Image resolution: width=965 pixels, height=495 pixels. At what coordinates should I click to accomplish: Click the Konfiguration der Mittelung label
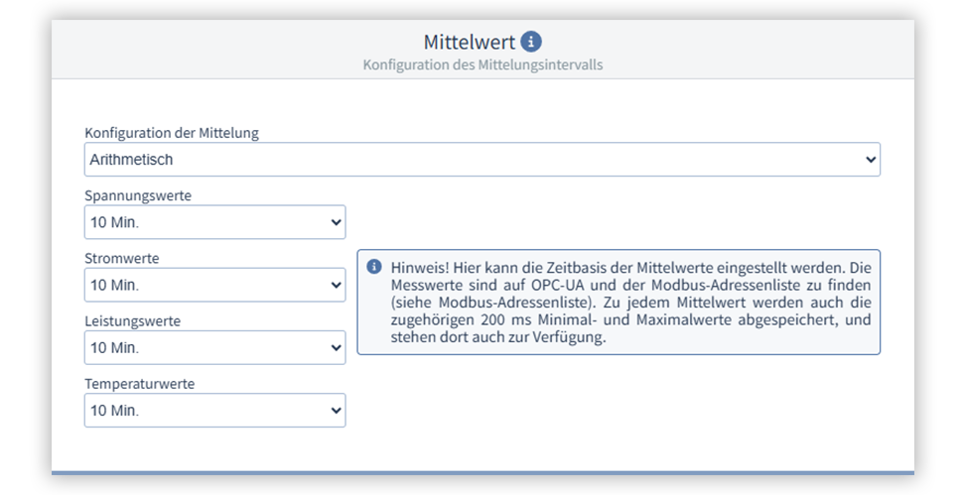[x=172, y=133]
